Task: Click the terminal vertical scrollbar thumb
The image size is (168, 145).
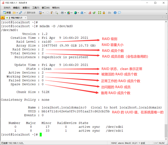Action: 166,131
